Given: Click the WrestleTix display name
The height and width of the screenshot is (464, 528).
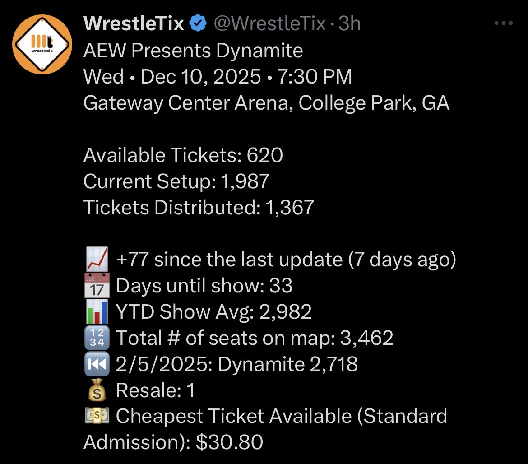Looking at the screenshot, I should (134, 23).
